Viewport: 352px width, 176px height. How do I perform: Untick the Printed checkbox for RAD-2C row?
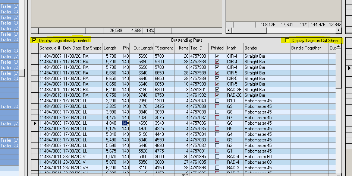tap(217, 95)
